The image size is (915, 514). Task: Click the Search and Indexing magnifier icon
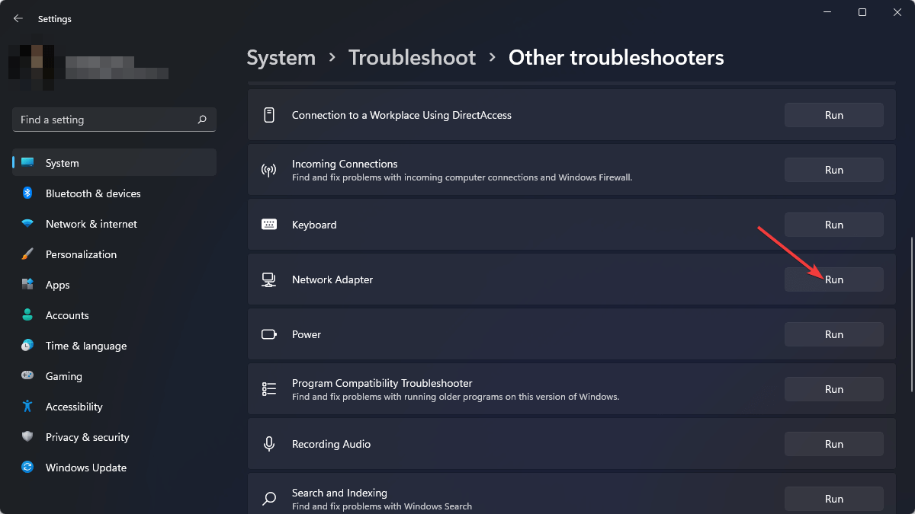tap(268, 498)
